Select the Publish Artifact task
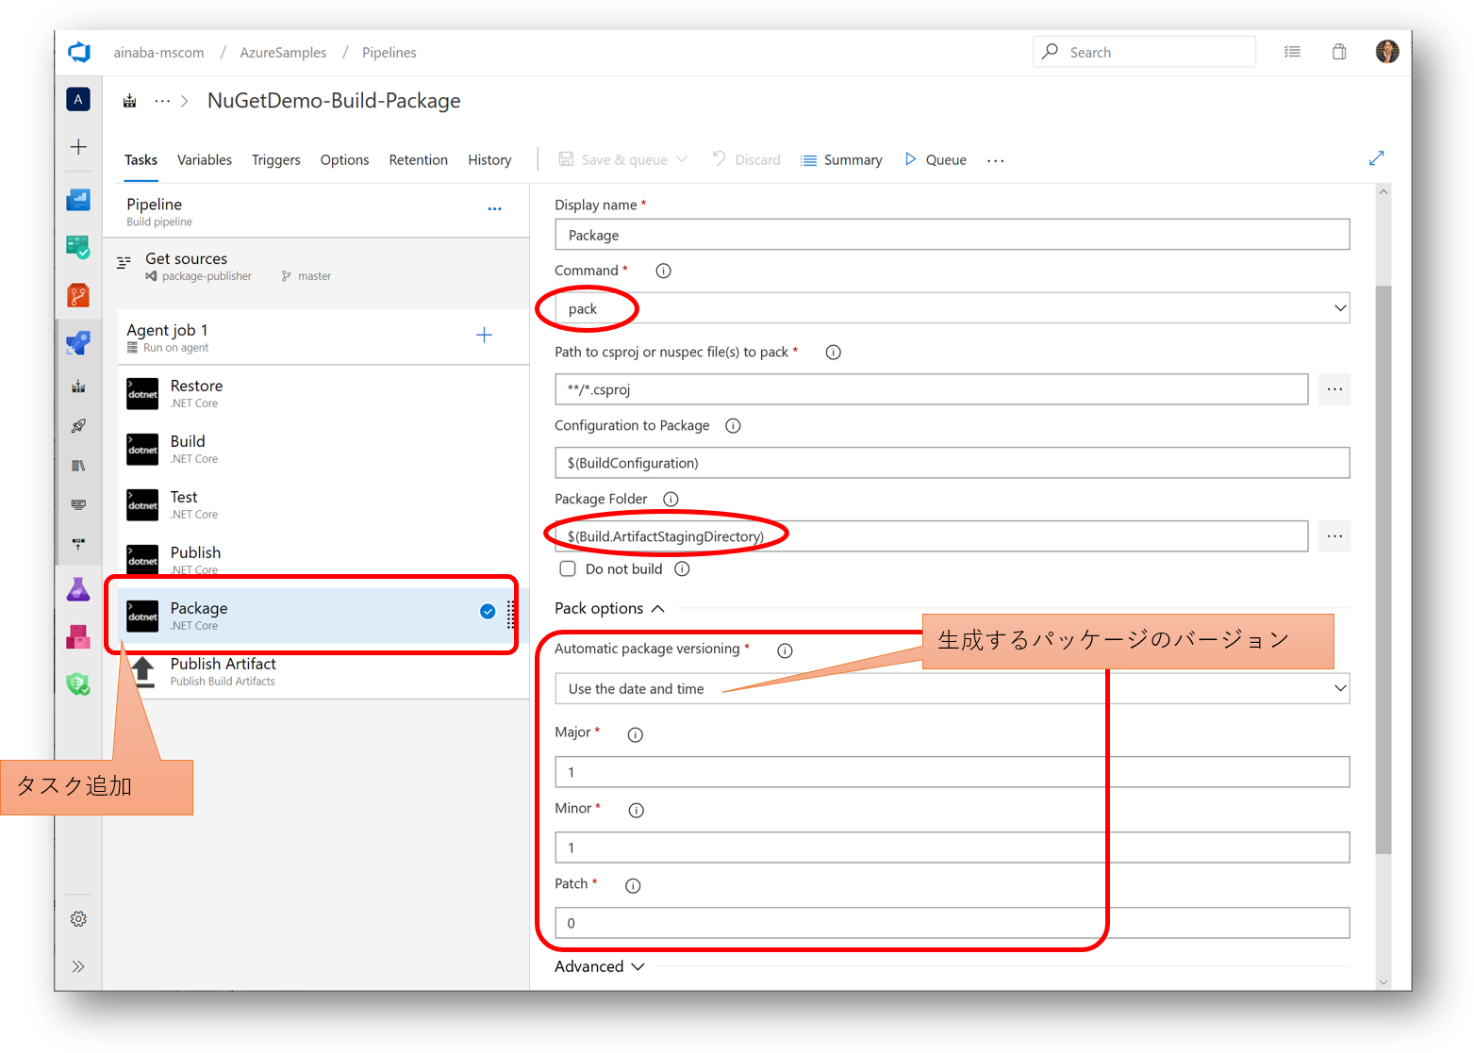 [322, 671]
